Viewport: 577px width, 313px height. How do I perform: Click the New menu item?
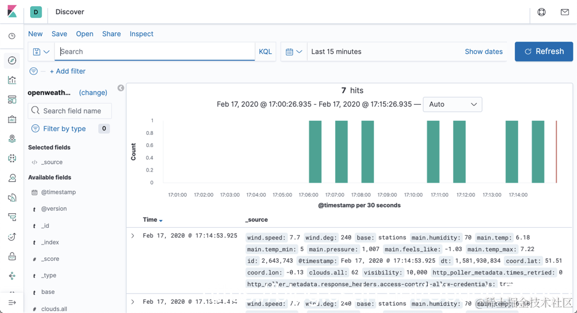[36, 34]
